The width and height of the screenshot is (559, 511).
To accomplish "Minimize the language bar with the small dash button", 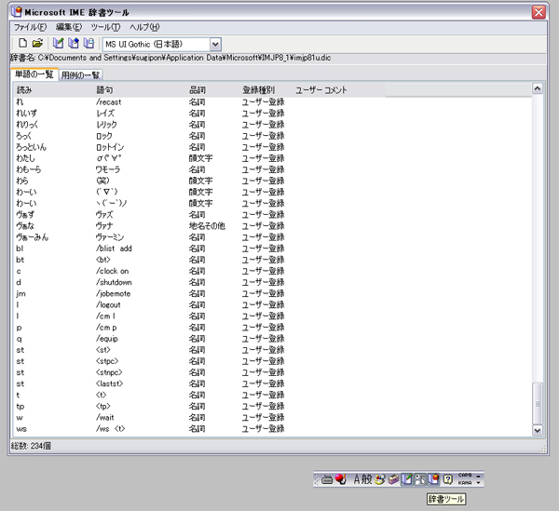I will tap(479, 476).
